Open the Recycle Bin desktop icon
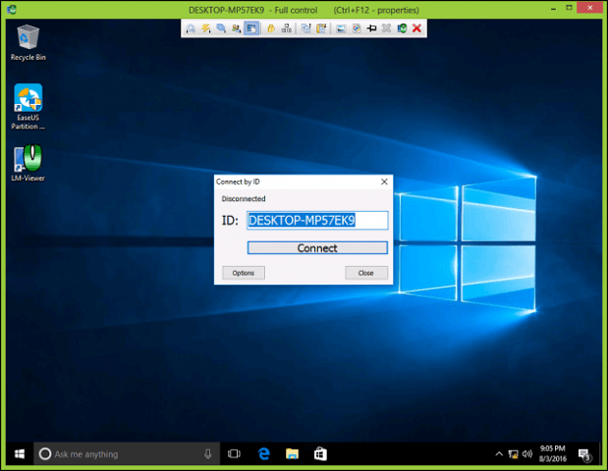 click(x=28, y=42)
